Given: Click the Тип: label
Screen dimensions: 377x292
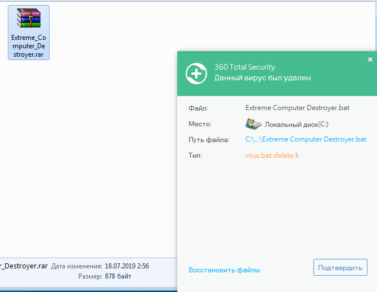Looking at the screenshot, I should [195, 156].
